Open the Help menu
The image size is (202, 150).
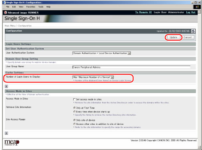[48, 7]
